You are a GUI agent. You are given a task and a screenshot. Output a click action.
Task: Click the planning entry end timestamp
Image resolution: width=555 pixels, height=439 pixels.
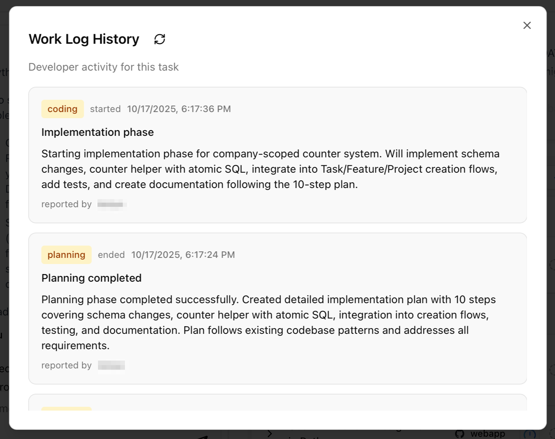click(x=183, y=255)
